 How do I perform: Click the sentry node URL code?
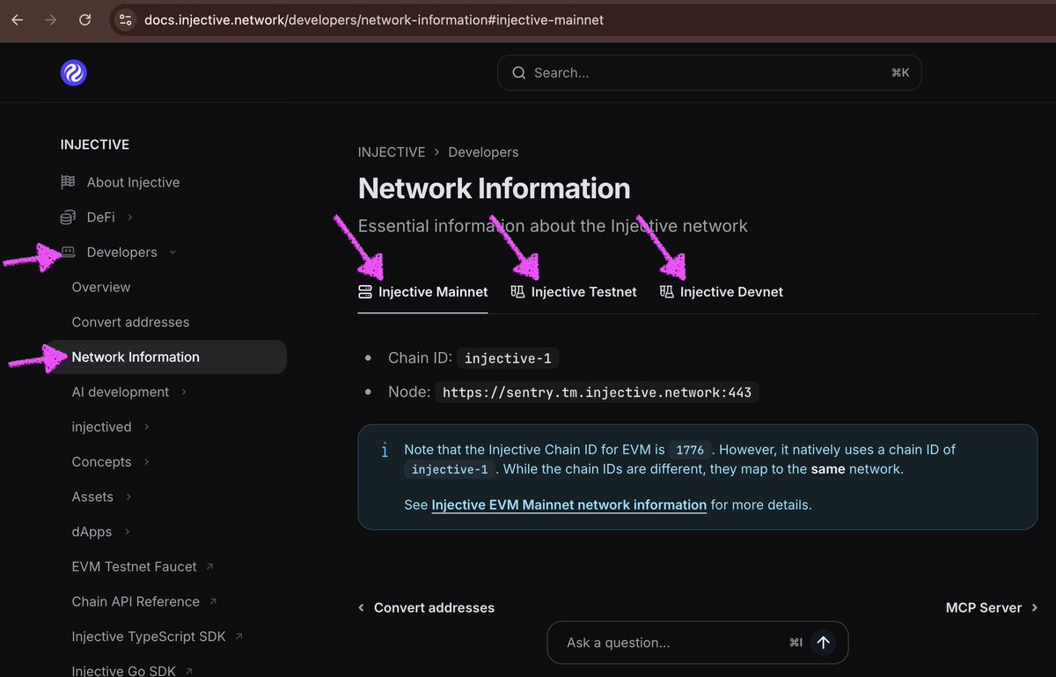coord(597,393)
